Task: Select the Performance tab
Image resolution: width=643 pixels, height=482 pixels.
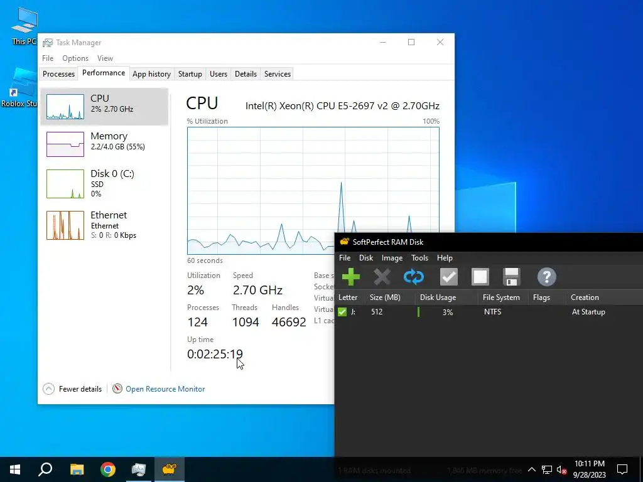Action: [104, 73]
